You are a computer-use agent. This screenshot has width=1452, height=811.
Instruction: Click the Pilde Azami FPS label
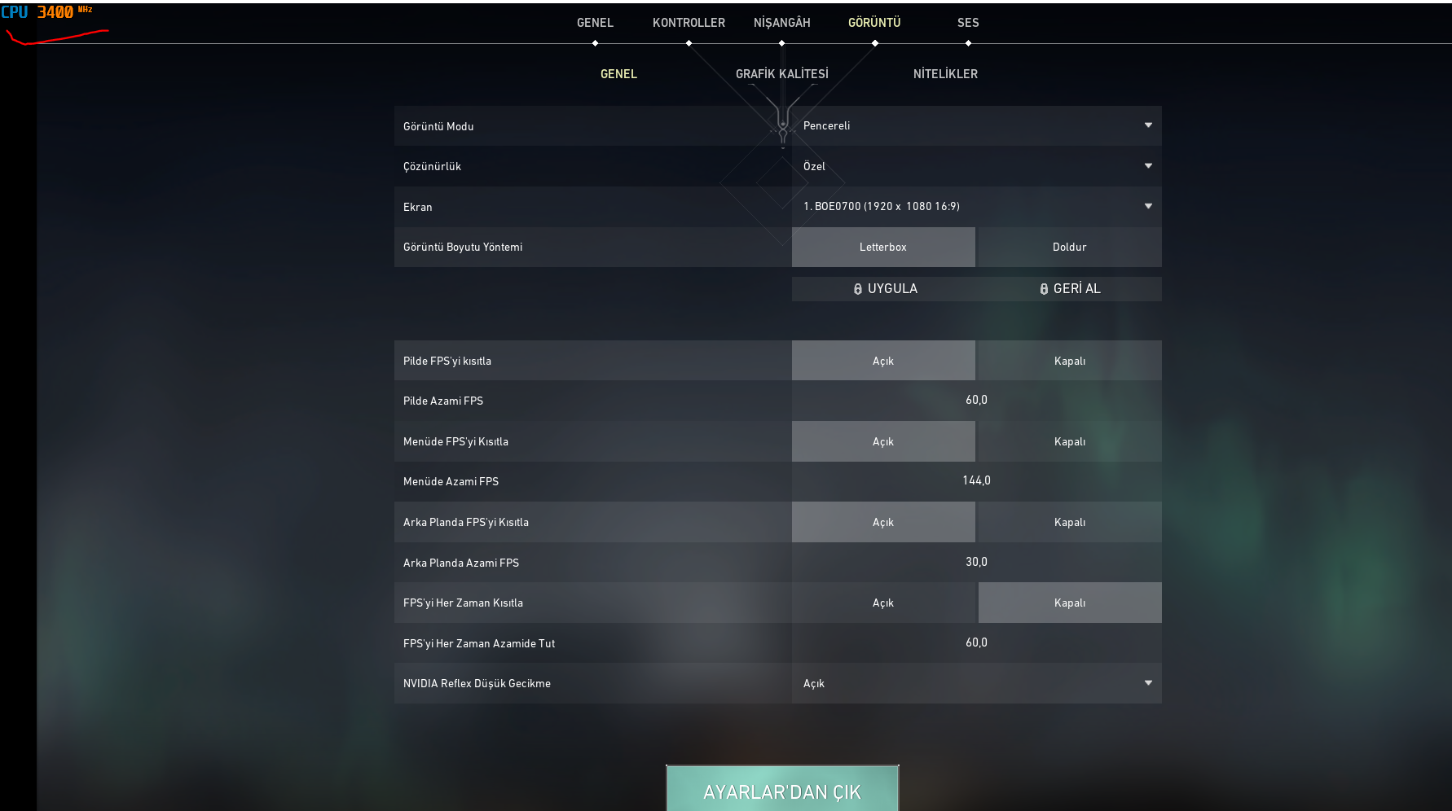point(443,401)
